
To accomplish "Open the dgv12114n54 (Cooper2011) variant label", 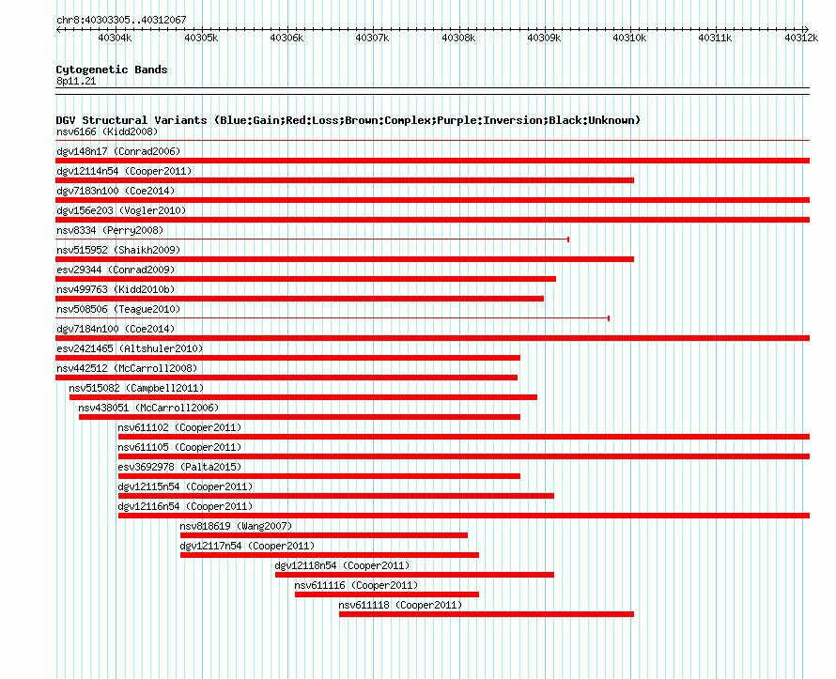I will tap(124, 171).
